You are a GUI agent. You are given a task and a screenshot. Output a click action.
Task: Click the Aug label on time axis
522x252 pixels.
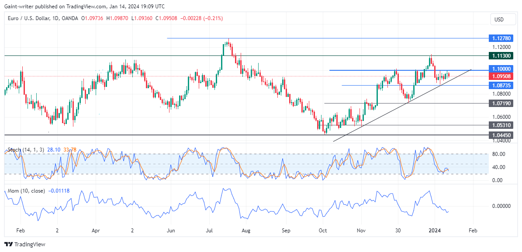245,230
